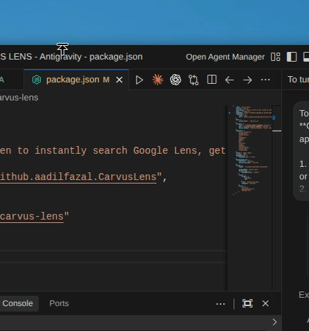Image resolution: width=309 pixels, height=331 pixels.
Task: Open panel views and more actions
Action: point(221,304)
